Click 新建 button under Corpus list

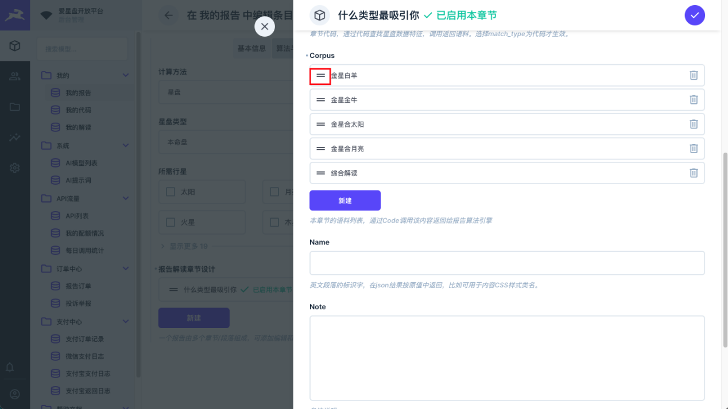tap(344, 201)
